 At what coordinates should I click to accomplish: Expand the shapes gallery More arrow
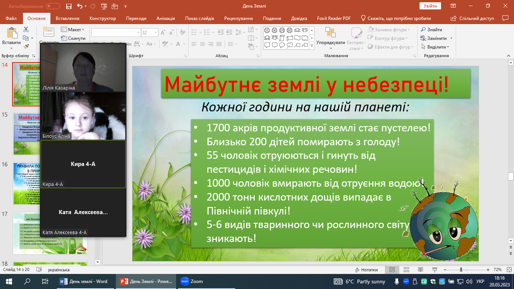tap(312, 46)
